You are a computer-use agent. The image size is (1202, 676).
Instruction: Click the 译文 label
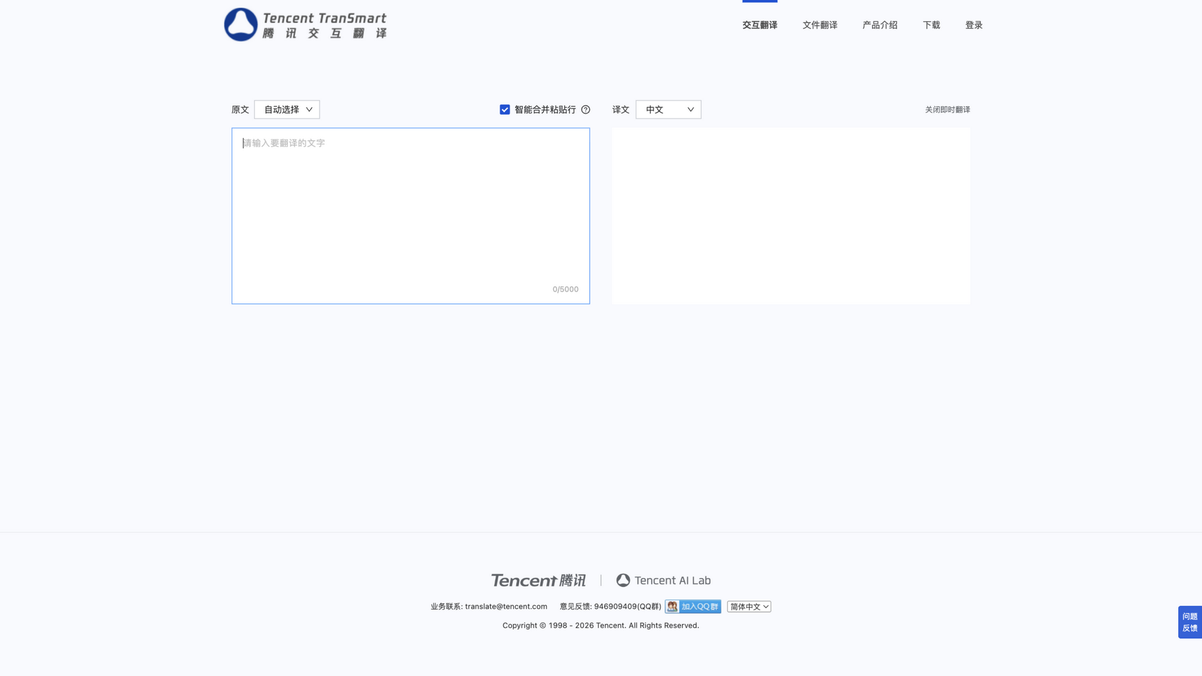620,110
